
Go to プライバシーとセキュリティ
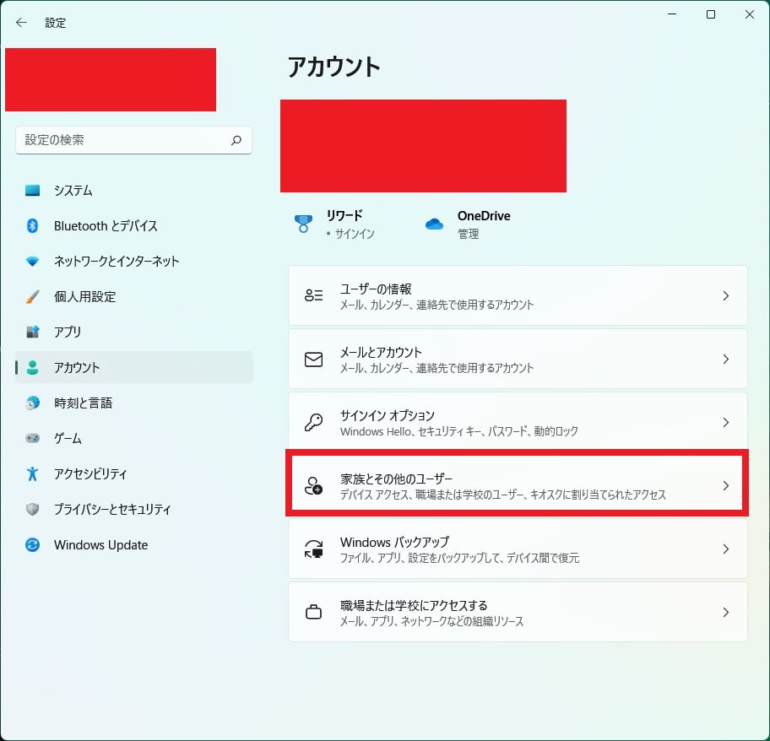(134, 510)
